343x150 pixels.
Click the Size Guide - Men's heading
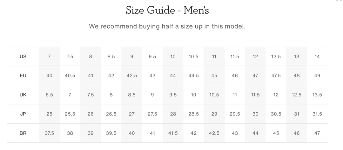[167, 10]
